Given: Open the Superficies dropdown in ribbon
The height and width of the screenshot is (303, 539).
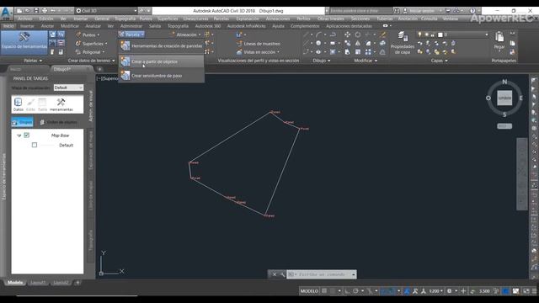Looking at the screenshot, I should [92, 44].
